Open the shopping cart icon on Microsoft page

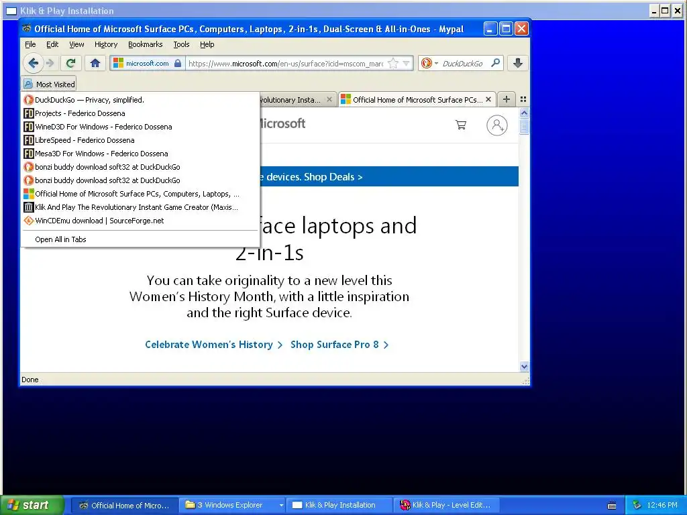click(460, 125)
